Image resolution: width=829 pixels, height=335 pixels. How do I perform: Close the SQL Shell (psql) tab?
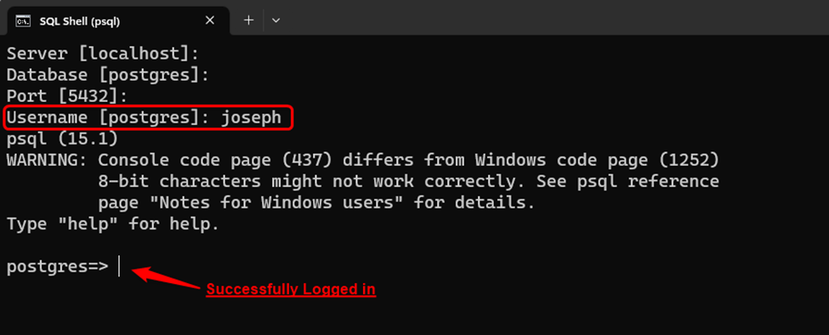point(210,20)
